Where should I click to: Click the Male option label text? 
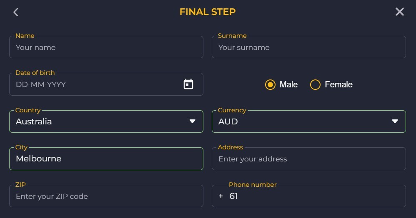click(288, 85)
